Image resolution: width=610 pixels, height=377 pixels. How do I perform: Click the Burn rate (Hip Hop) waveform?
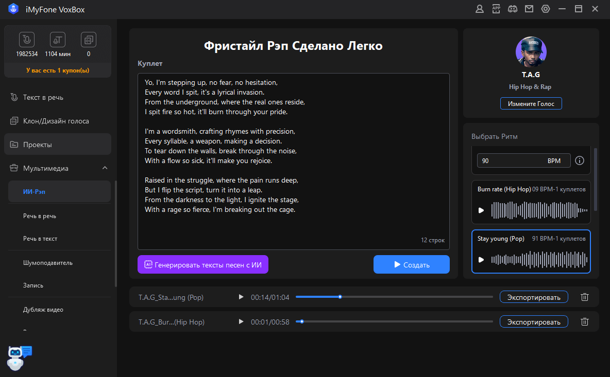(x=539, y=210)
